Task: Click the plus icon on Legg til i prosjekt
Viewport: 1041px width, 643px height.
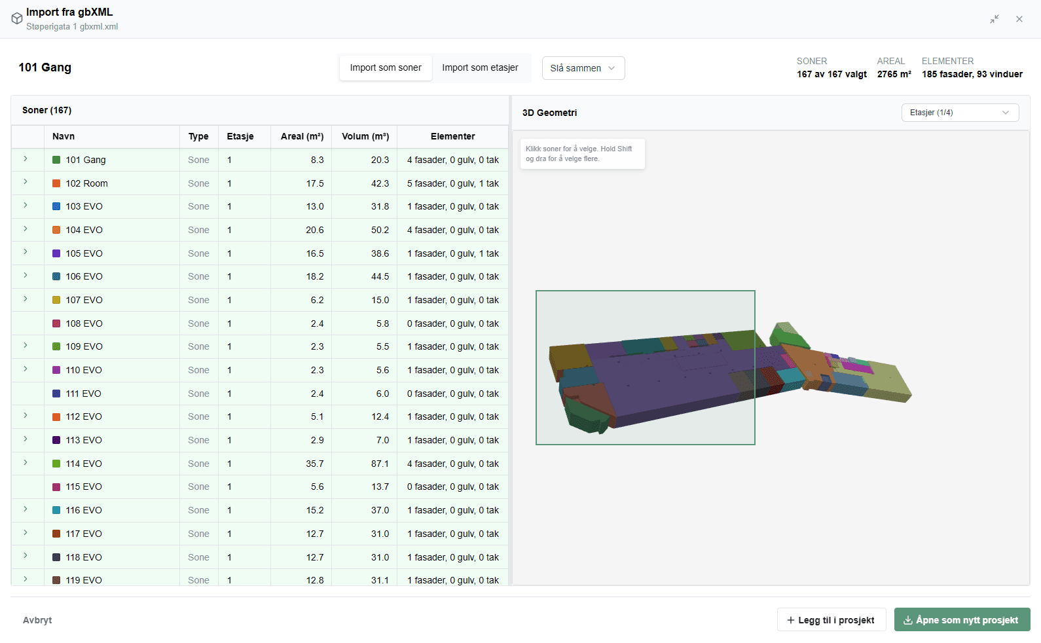Action: point(791,620)
